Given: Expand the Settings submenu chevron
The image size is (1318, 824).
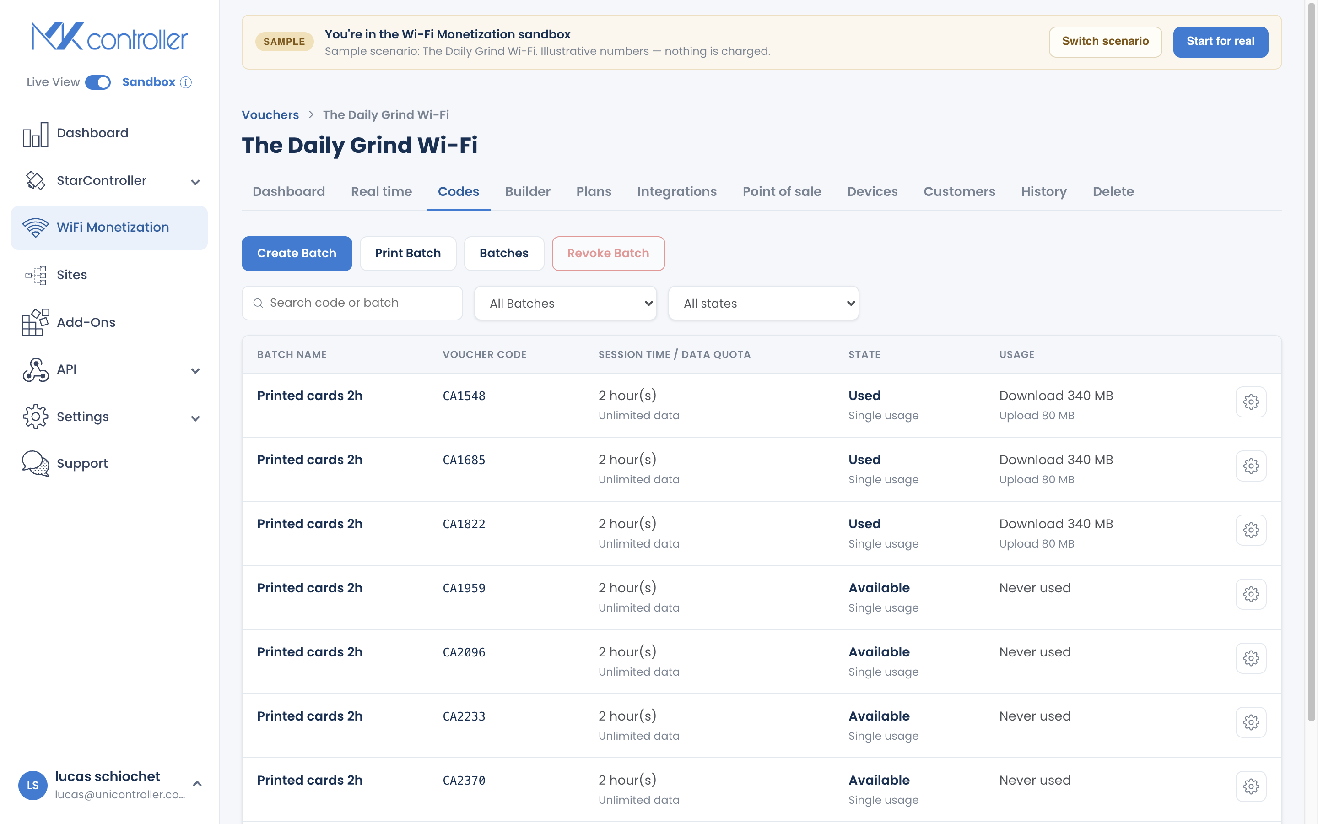Looking at the screenshot, I should tap(195, 418).
